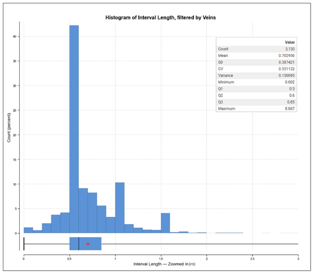This screenshot has width=313, height=273.
Task: Click the first histogram bar at zero
Action: coord(28,230)
